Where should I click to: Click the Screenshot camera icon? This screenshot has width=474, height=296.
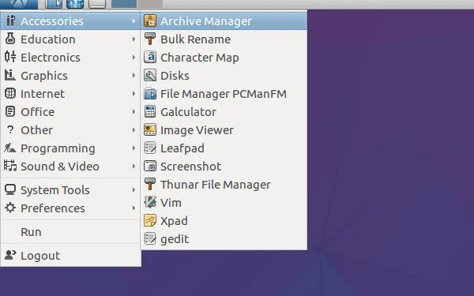[x=150, y=166]
